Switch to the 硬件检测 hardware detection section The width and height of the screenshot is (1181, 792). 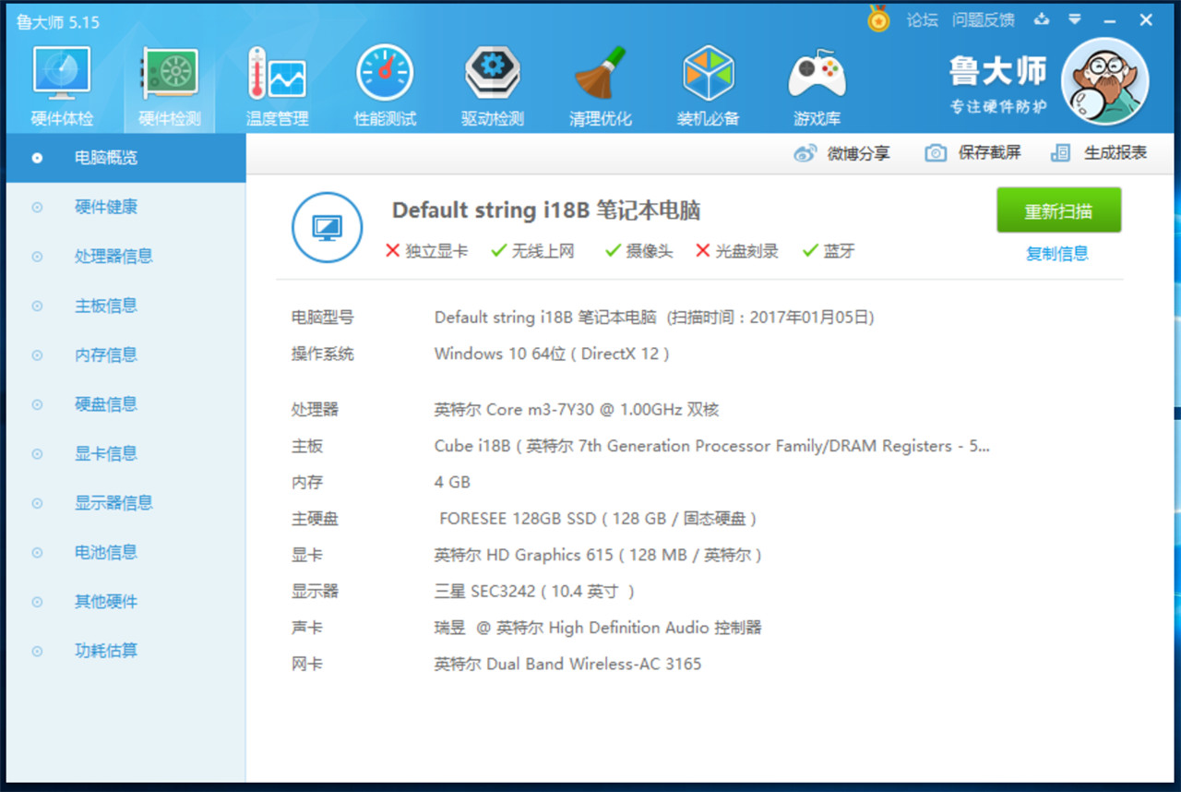pyautogui.click(x=170, y=88)
